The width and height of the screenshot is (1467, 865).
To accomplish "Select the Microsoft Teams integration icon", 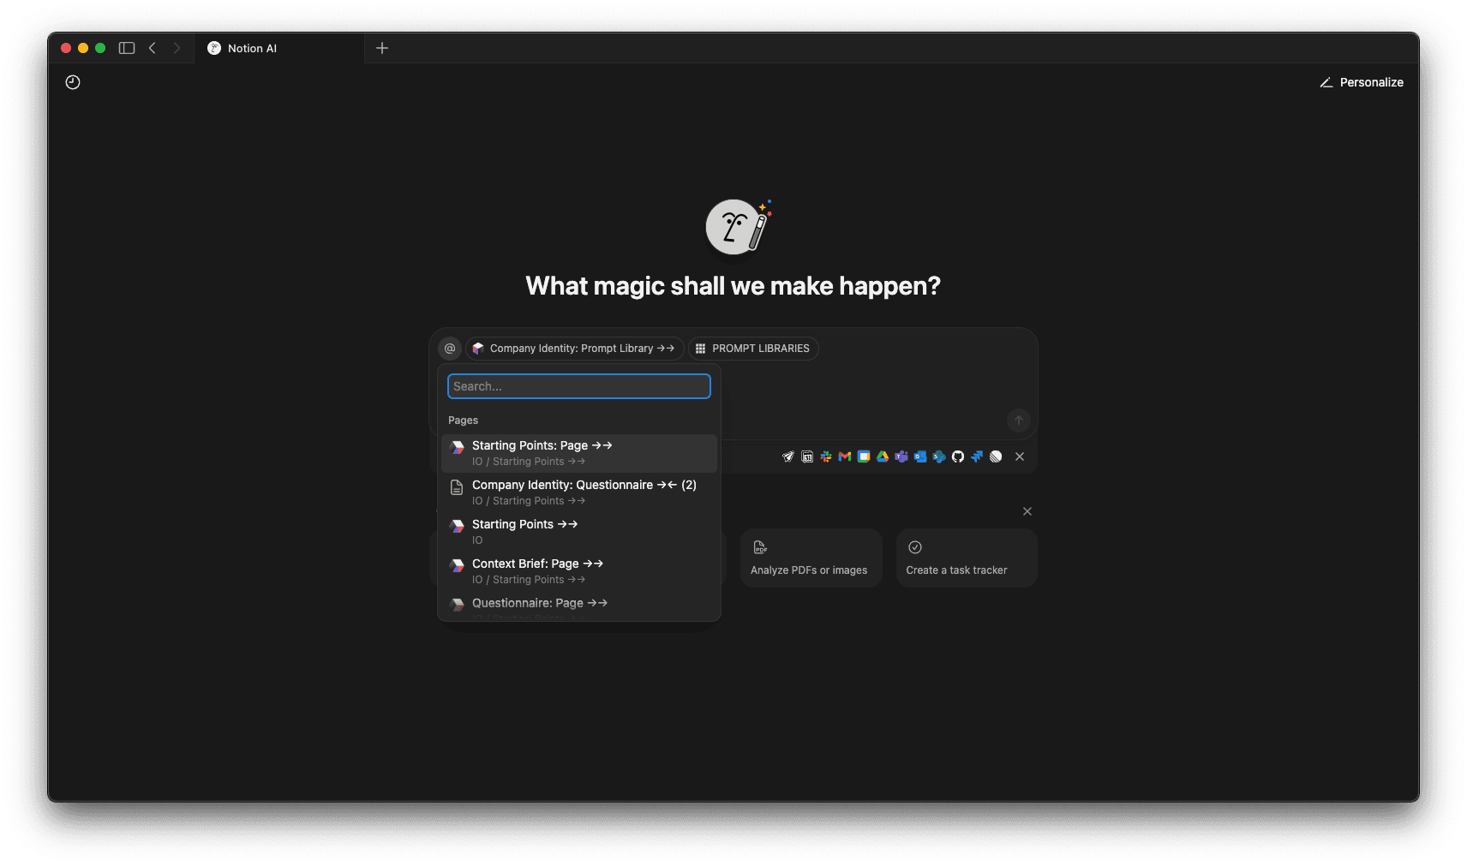I will [x=901, y=456].
